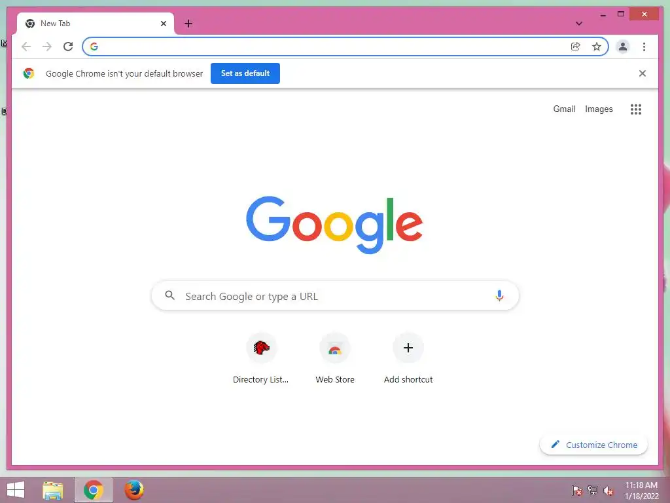Select the New Tab tab
The height and width of the screenshot is (503, 670).
(x=96, y=24)
